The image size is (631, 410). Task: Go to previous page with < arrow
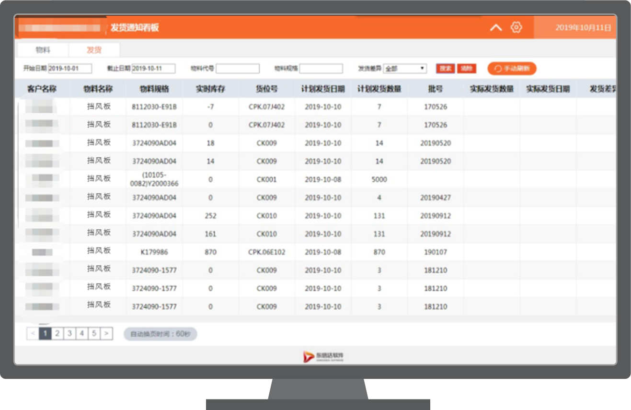coord(33,333)
